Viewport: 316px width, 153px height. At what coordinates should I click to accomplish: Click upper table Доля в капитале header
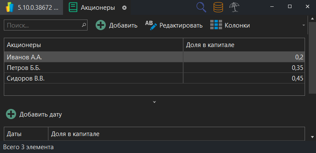[x=244, y=45]
